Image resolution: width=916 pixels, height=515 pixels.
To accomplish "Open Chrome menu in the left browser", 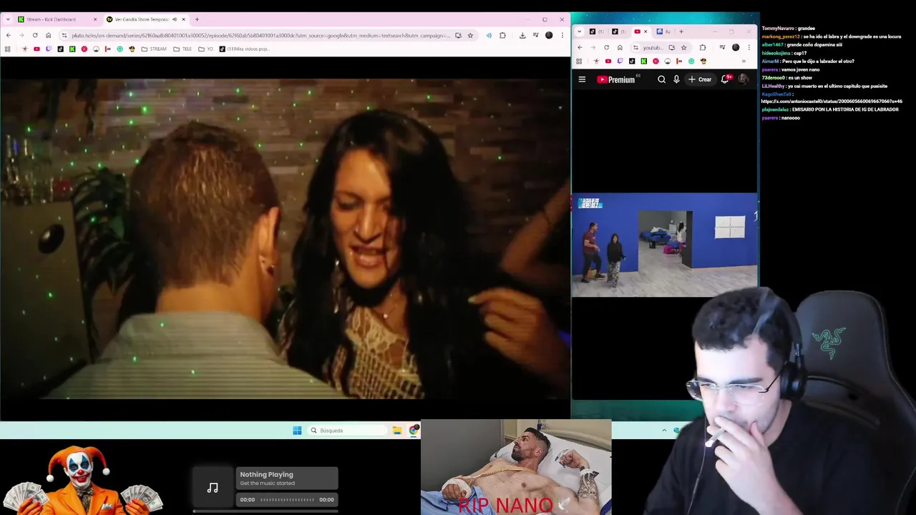I will pyautogui.click(x=562, y=35).
